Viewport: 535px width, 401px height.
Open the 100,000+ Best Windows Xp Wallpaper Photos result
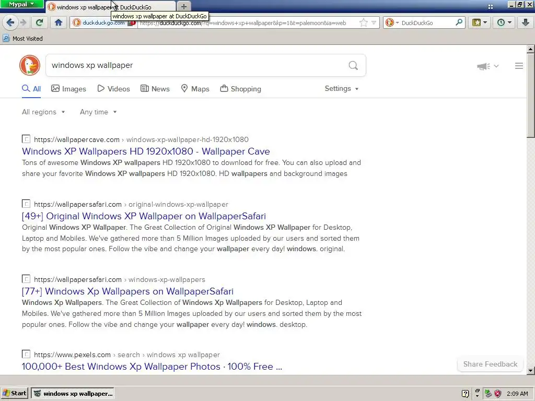coord(152,366)
